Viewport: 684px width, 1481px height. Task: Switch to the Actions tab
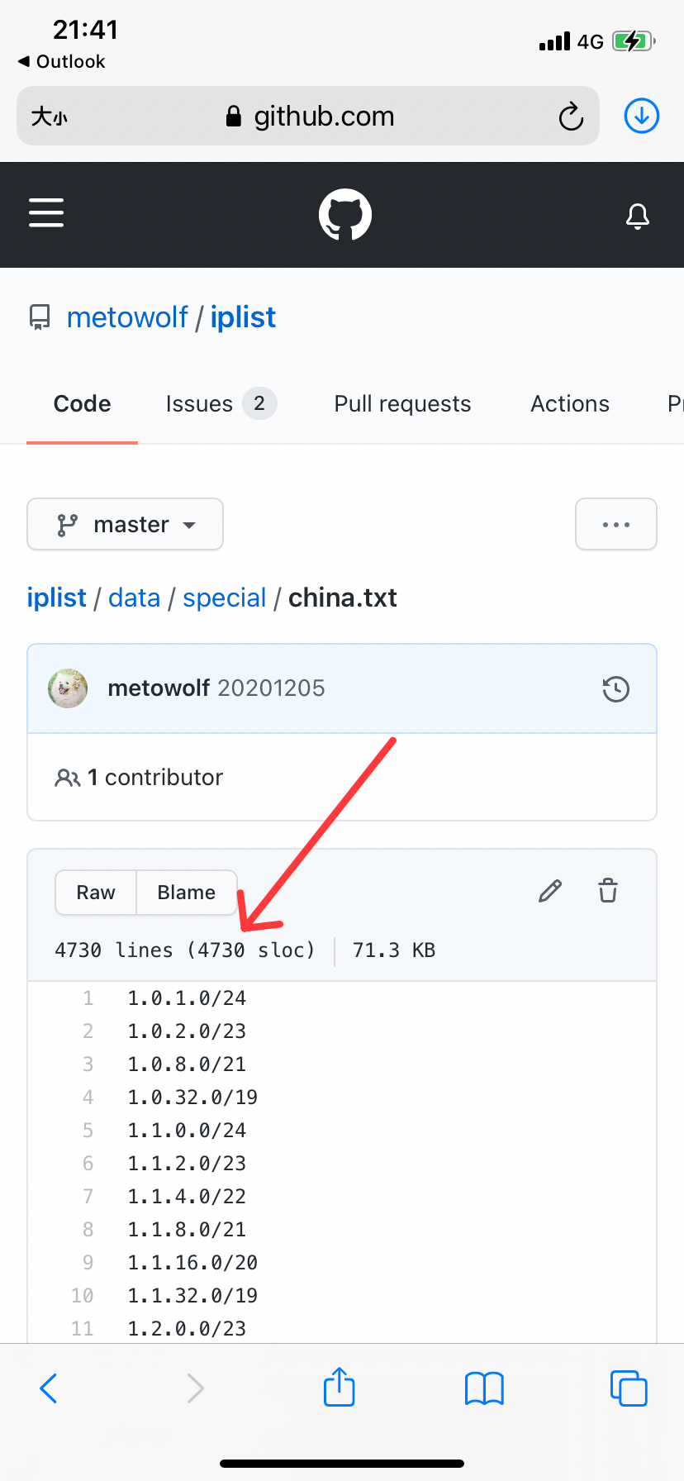point(569,403)
